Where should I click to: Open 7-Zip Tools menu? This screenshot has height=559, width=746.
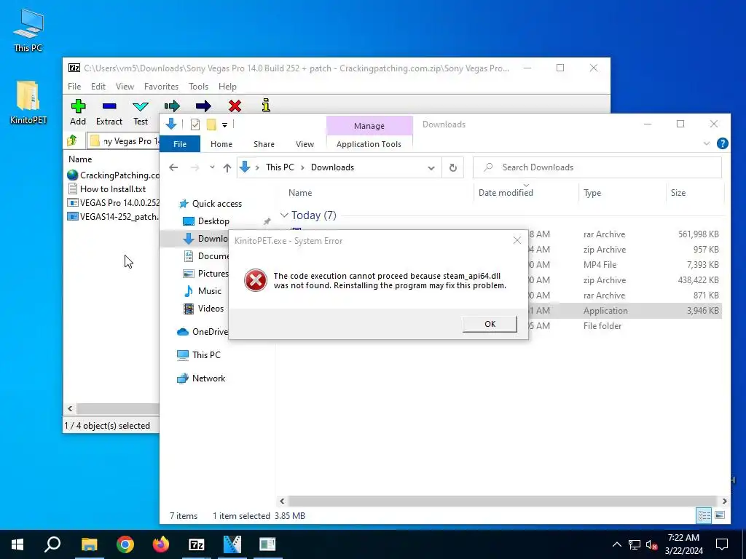tap(198, 87)
